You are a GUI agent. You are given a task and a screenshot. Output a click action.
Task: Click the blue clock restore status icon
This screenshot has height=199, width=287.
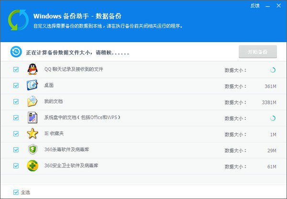(16, 52)
